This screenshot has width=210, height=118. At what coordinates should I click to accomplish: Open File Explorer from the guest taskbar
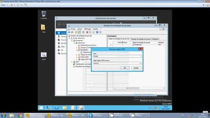click(65, 108)
